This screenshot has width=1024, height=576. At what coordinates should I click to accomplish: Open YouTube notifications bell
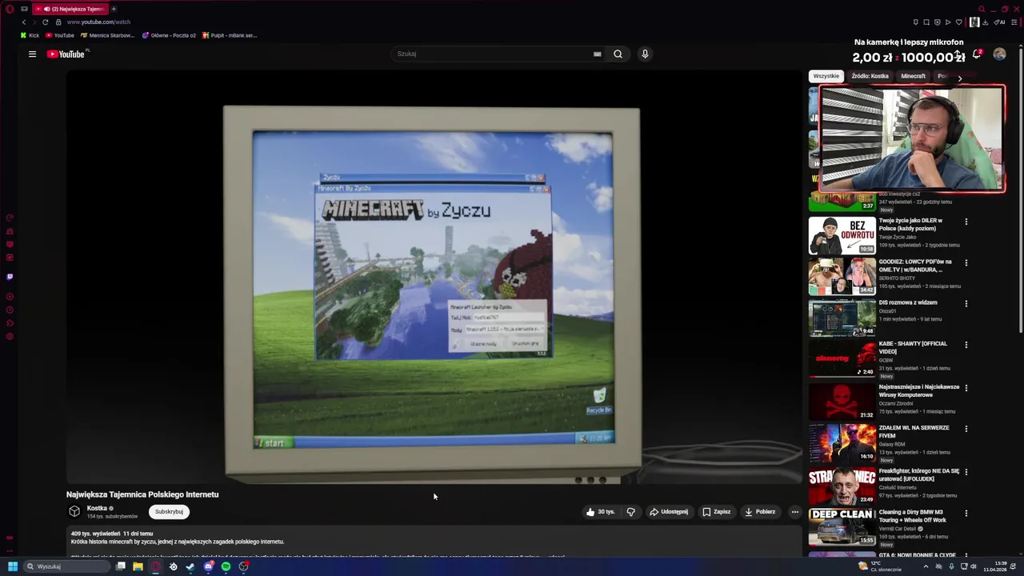point(976,54)
